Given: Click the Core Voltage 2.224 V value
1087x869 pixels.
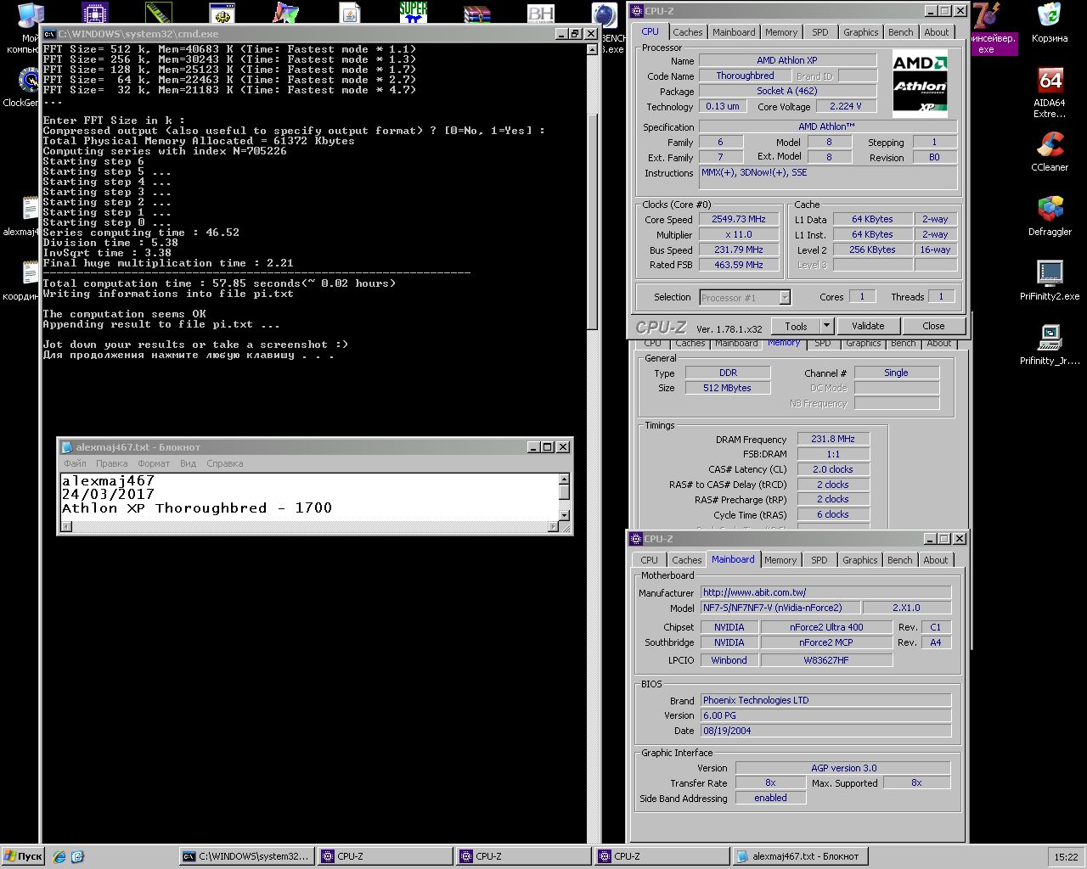Looking at the screenshot, I should coord(846,106).
